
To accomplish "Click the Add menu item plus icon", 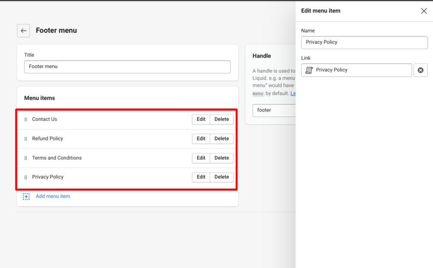I will [26, 196].
